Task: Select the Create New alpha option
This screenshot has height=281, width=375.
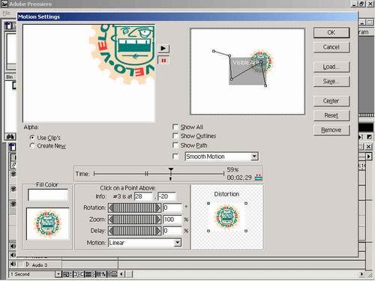Action: click(32, 145)
